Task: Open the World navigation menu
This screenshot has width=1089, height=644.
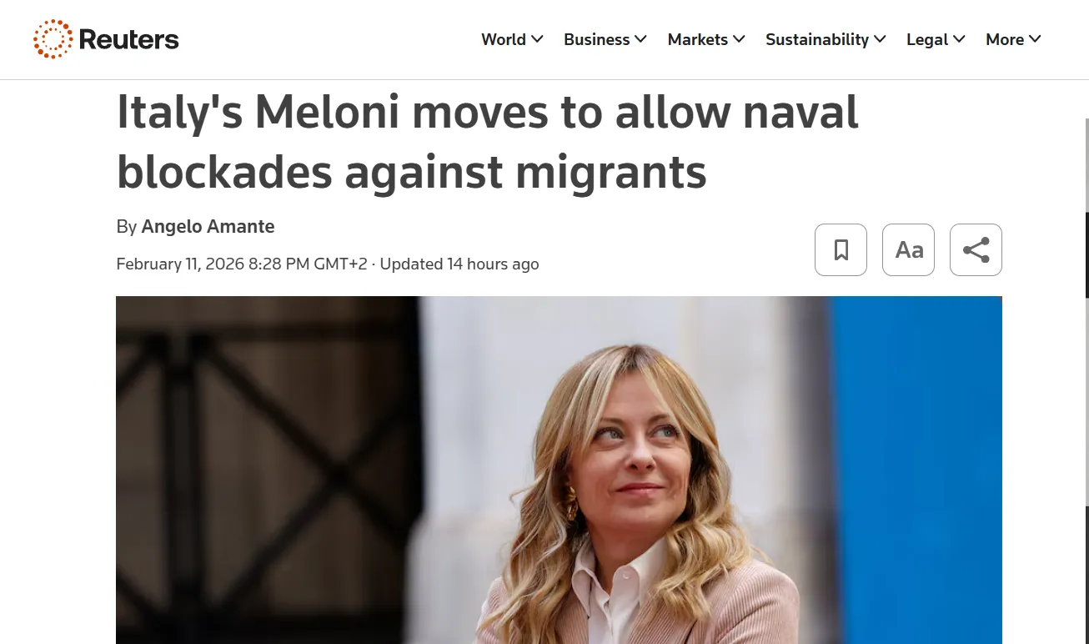Action: (504, 39)
